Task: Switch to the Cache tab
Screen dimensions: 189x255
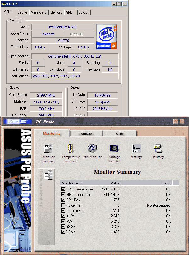Action: click(x=22, y=12)
